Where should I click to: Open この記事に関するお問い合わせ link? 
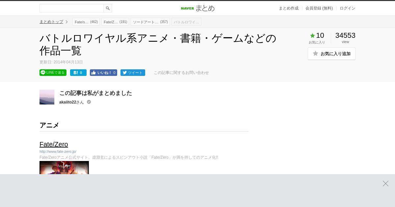click(181, 73)
